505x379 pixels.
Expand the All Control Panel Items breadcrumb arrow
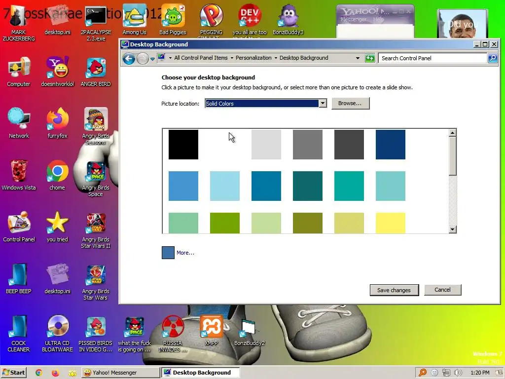point(232,58)
